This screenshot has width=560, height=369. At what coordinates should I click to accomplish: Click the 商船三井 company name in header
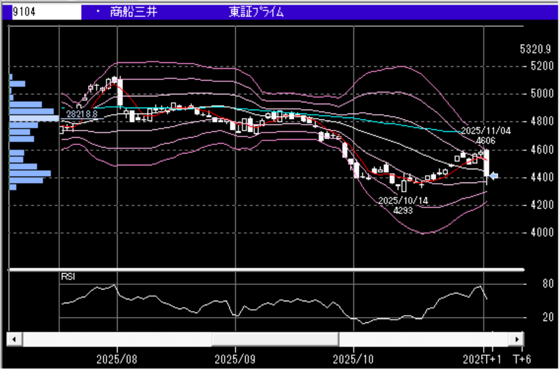click(x=133, y=12)
